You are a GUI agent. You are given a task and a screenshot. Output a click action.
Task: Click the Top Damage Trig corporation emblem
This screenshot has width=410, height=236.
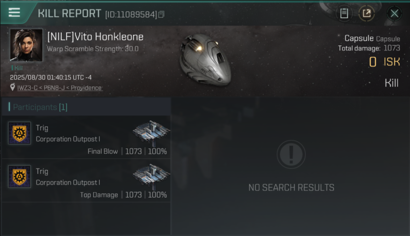tap(20, 177)
